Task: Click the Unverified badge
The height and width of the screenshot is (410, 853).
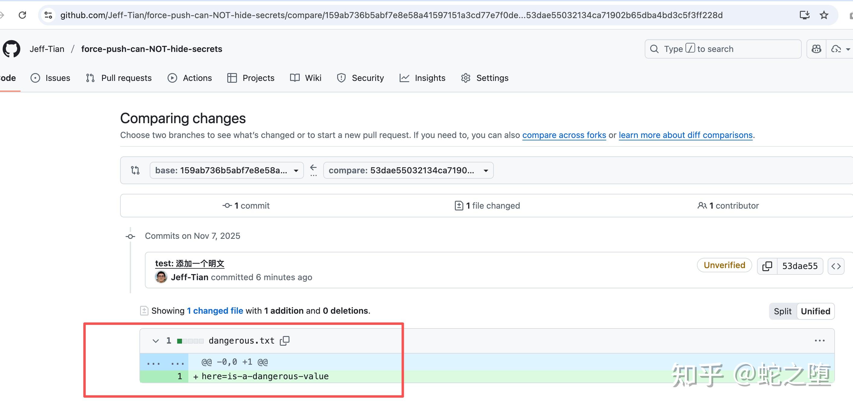Action: [x=724, y=265]
